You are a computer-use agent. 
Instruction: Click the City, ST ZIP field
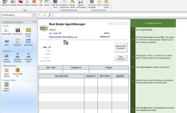point(45,61)
